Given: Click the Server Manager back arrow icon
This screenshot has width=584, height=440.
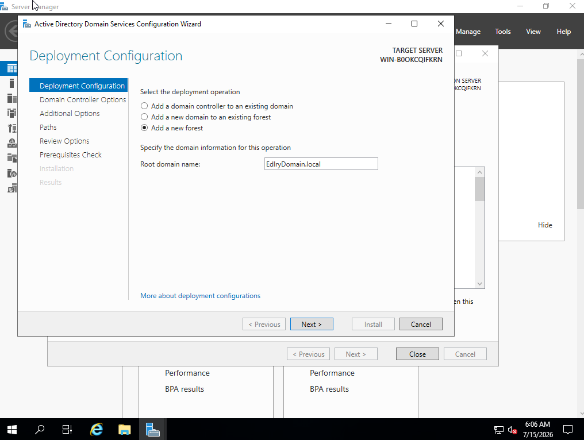Looking at the screenshot, I should (12, 31).
